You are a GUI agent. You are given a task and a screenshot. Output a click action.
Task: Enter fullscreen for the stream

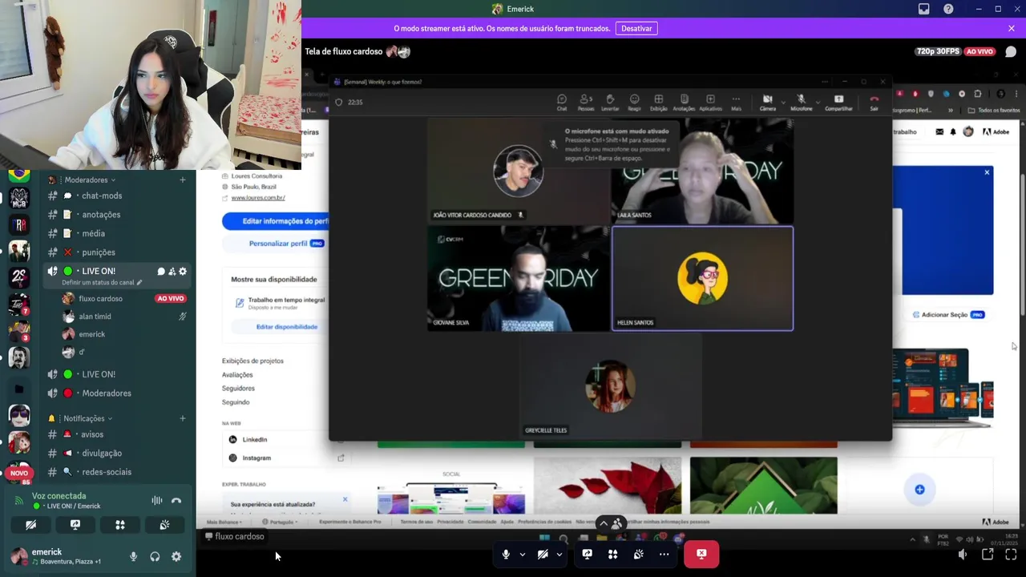[x=1011, y=554]
